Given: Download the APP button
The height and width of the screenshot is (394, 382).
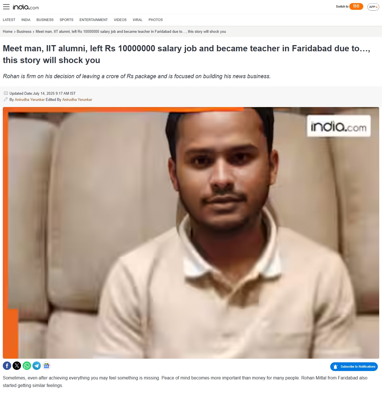Looking at the screenshot, I should coord(373,7).
